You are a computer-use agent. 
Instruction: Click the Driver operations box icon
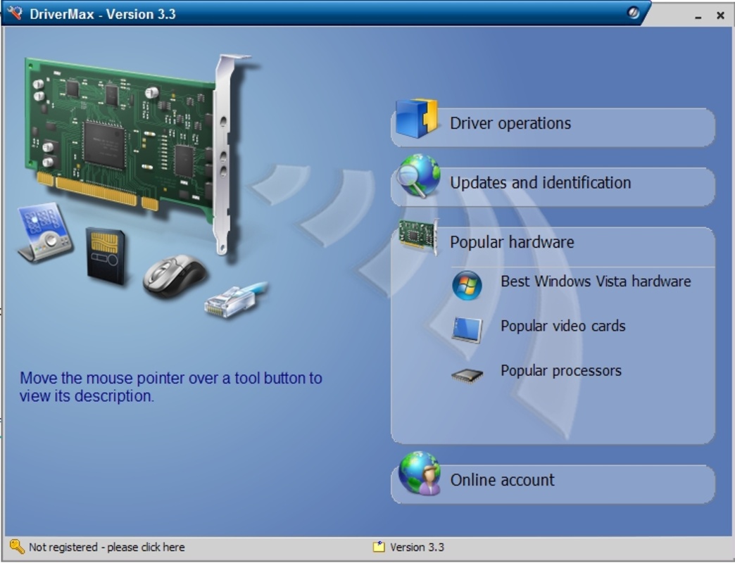pos(415,122)
